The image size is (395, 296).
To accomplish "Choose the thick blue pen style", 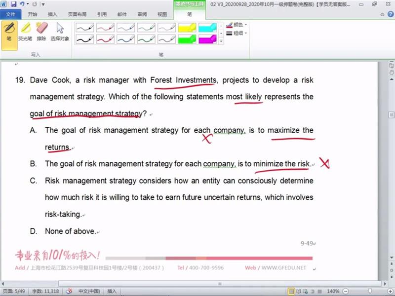I will click(x=126, y=39).
